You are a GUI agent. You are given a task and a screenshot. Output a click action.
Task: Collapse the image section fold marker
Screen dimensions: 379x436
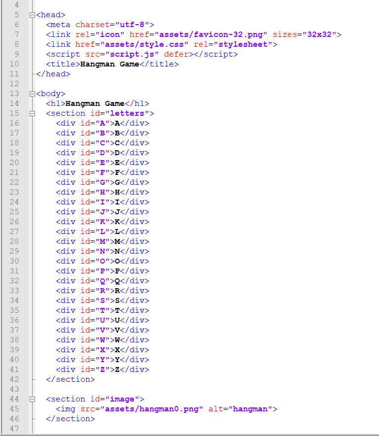32,399
